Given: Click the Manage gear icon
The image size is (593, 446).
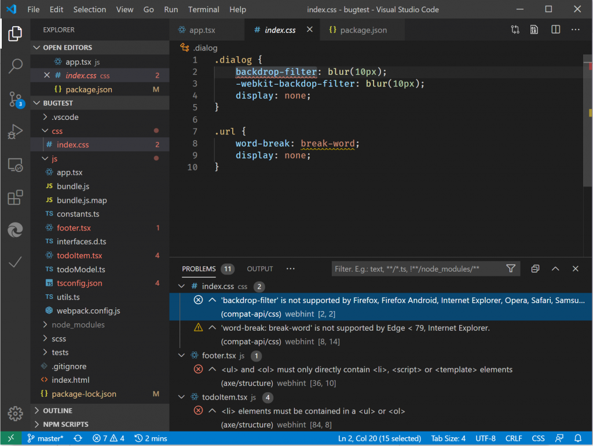Looking at the screenshot, I should (x=16, y=413).
